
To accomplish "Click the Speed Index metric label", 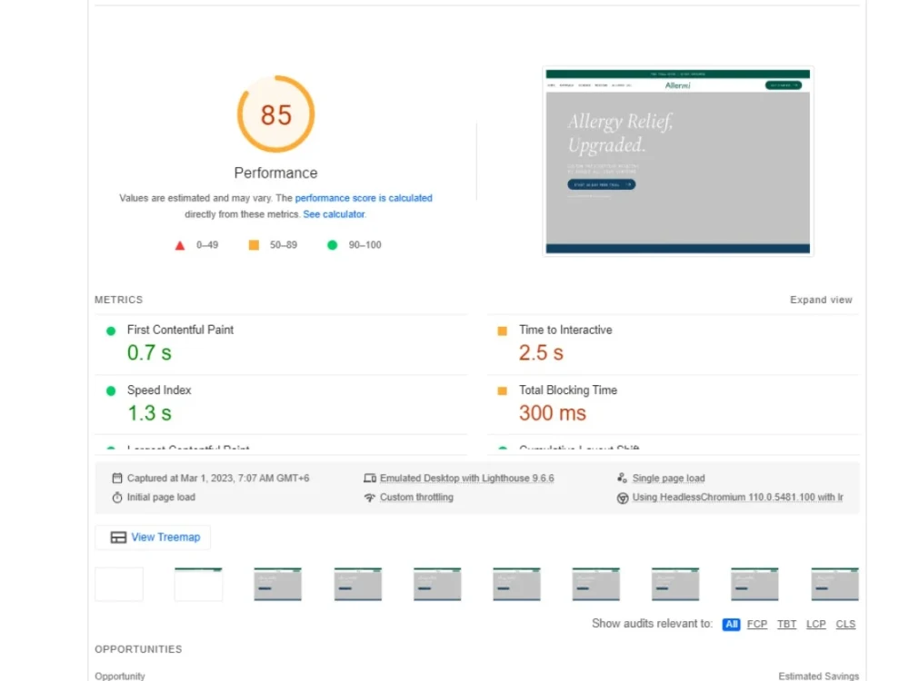I will 159,390.
